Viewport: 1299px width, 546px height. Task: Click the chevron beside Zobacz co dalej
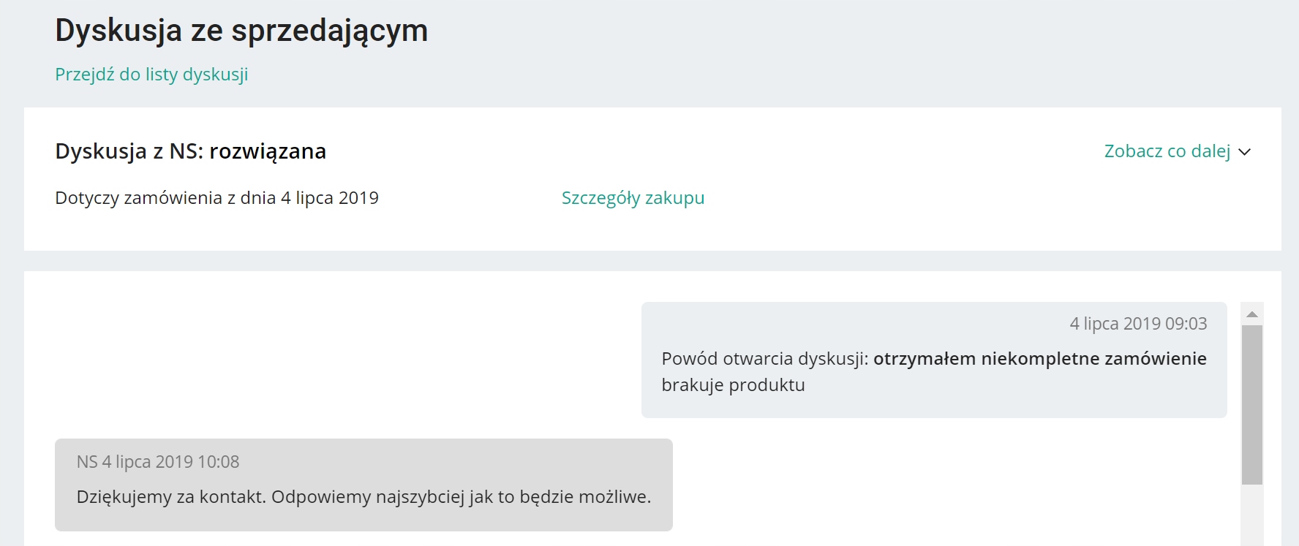(1245, 152)
